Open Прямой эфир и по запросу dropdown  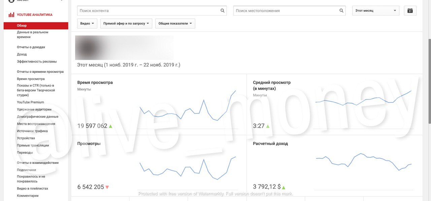pos(126,23)
